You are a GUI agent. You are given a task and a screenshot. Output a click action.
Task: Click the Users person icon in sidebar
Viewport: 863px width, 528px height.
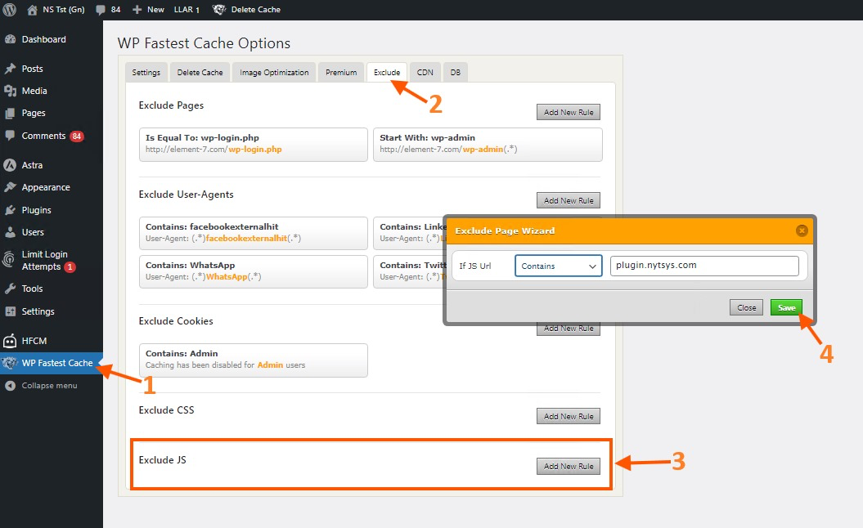point(10,232)
